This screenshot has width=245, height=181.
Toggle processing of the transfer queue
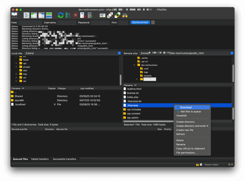[x=68, y=15]
